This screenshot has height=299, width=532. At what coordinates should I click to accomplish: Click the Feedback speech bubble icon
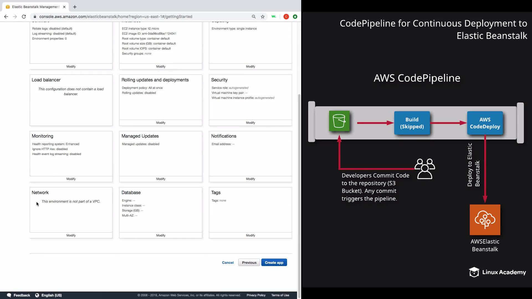9,295
